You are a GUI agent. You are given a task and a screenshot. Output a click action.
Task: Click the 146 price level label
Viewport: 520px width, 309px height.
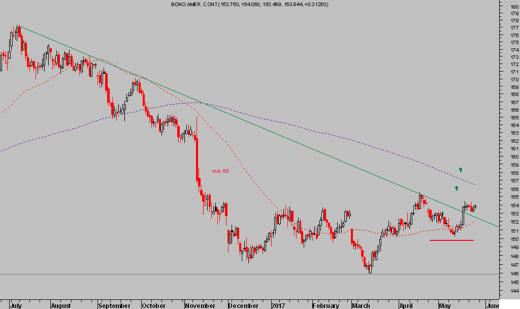513,274
